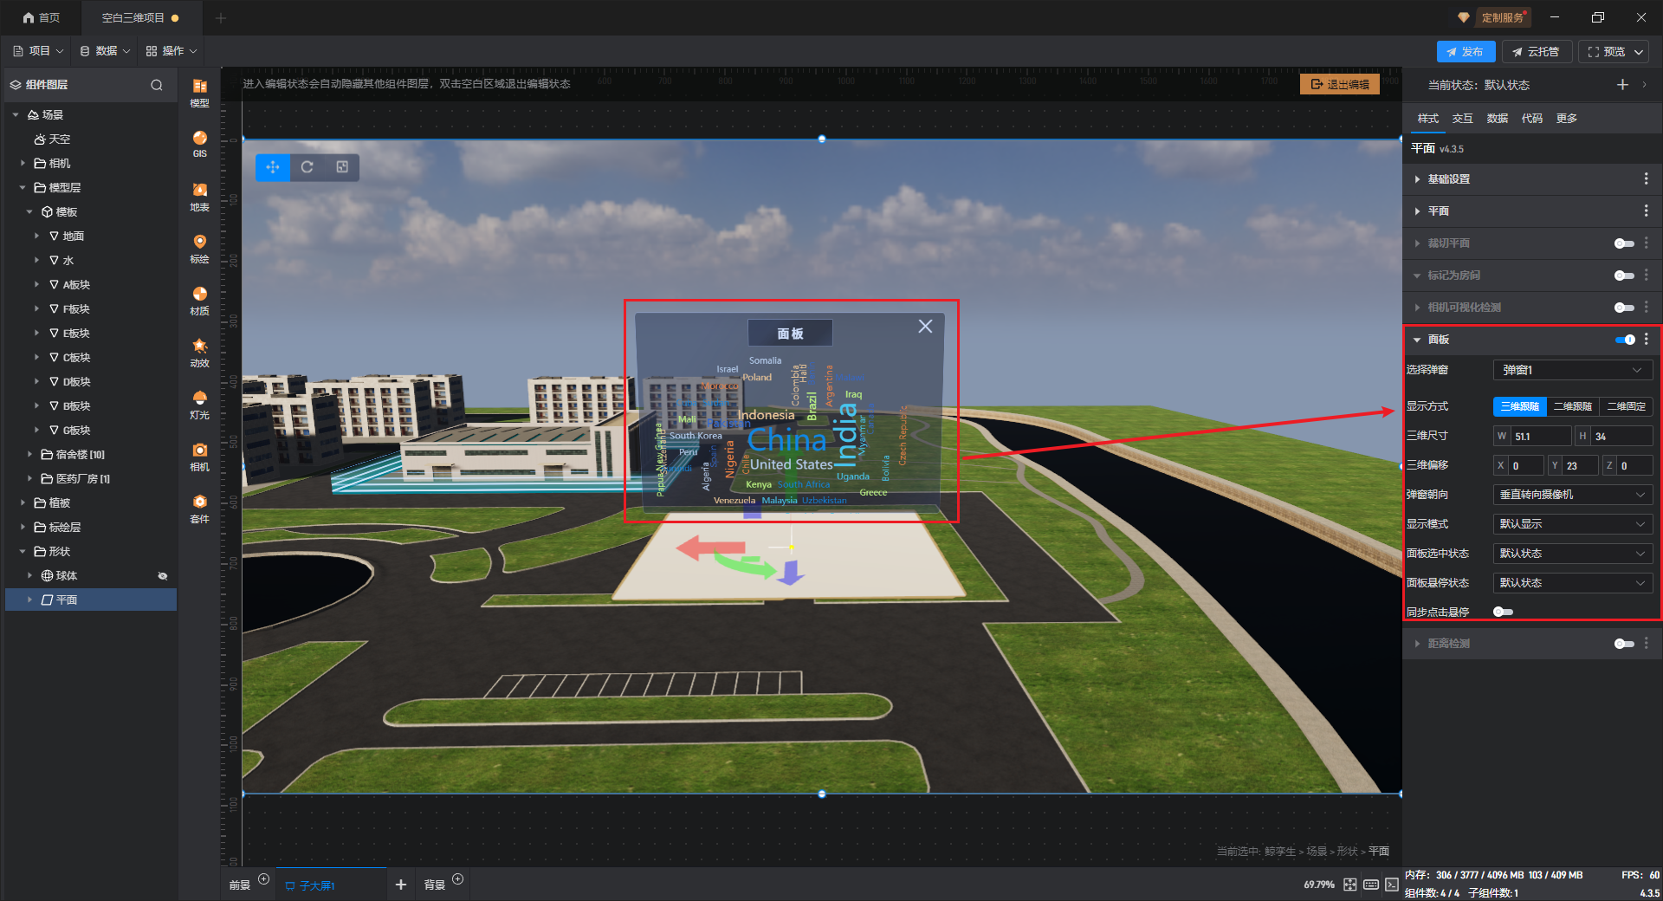Click the fit-to-screen icon beside 69.79%
Image resolution: width=1663 pixels, height=901 pixels.
click(1350, 885)
